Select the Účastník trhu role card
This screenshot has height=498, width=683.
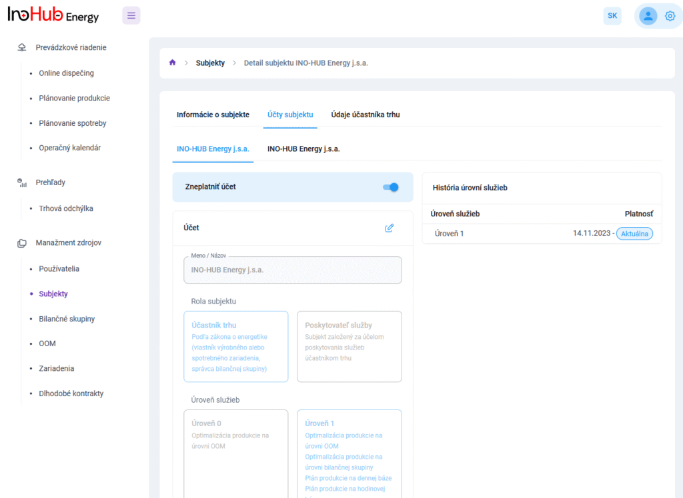pyautogui.click(x=235, y=346)
